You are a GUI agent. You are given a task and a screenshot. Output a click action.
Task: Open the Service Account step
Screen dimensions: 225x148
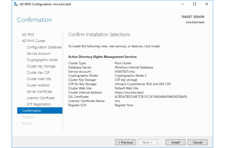tap(39, 54)
